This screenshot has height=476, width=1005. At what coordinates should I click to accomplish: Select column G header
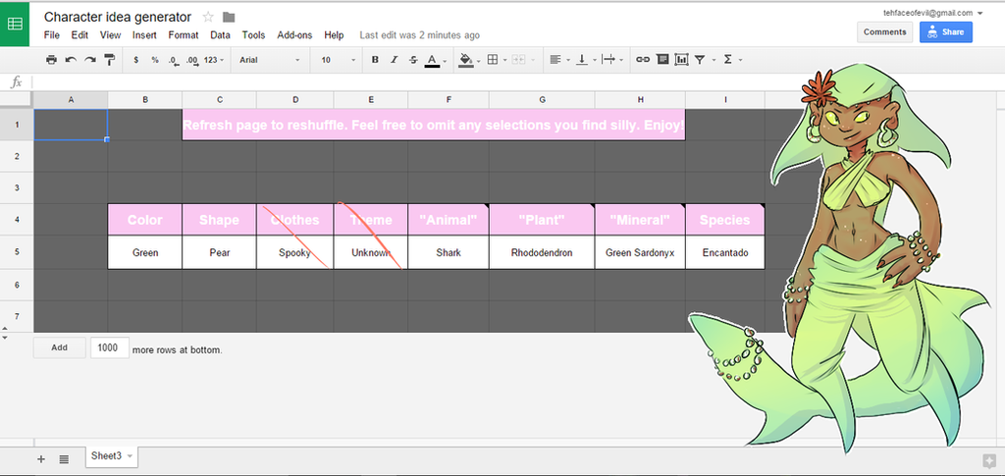tap(542, 99)
